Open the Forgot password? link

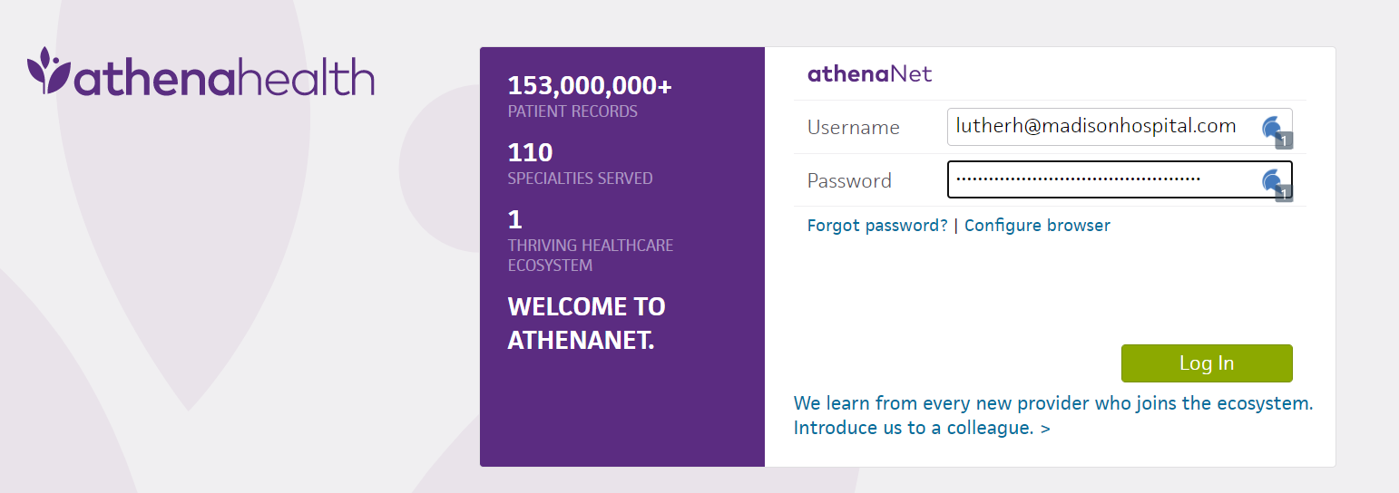(x=877, y=226)
